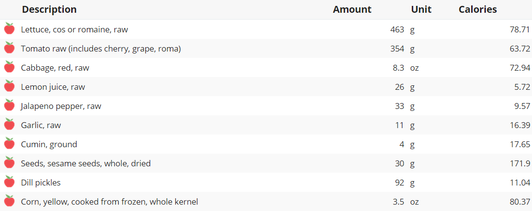
Task: Click apple icon next to Dill pickles
Action: pyautogui.click(x=9, y=182)
